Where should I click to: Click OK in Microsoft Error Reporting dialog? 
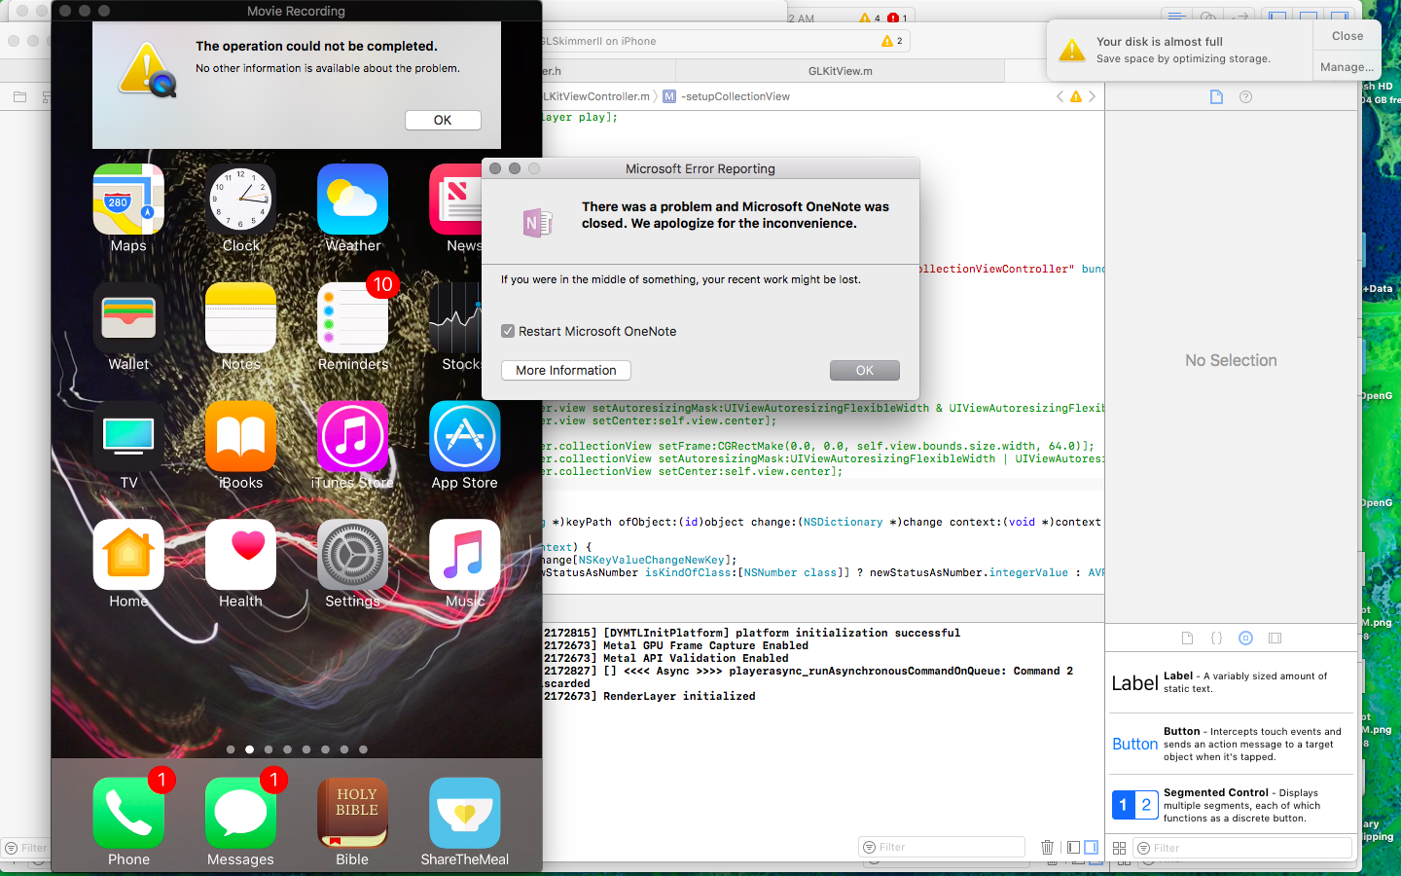(x=865, y=371)
